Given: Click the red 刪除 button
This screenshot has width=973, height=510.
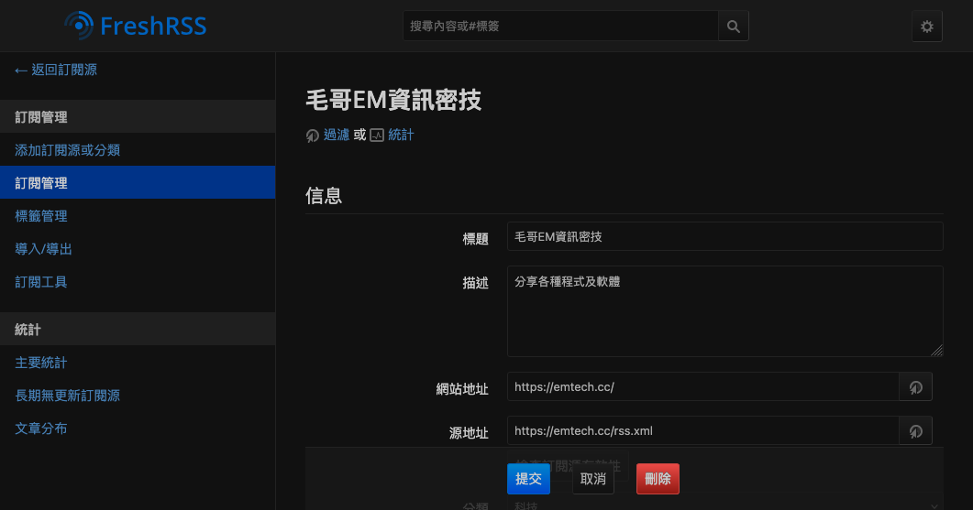Looking at the screenshot, I should point(658,479).
